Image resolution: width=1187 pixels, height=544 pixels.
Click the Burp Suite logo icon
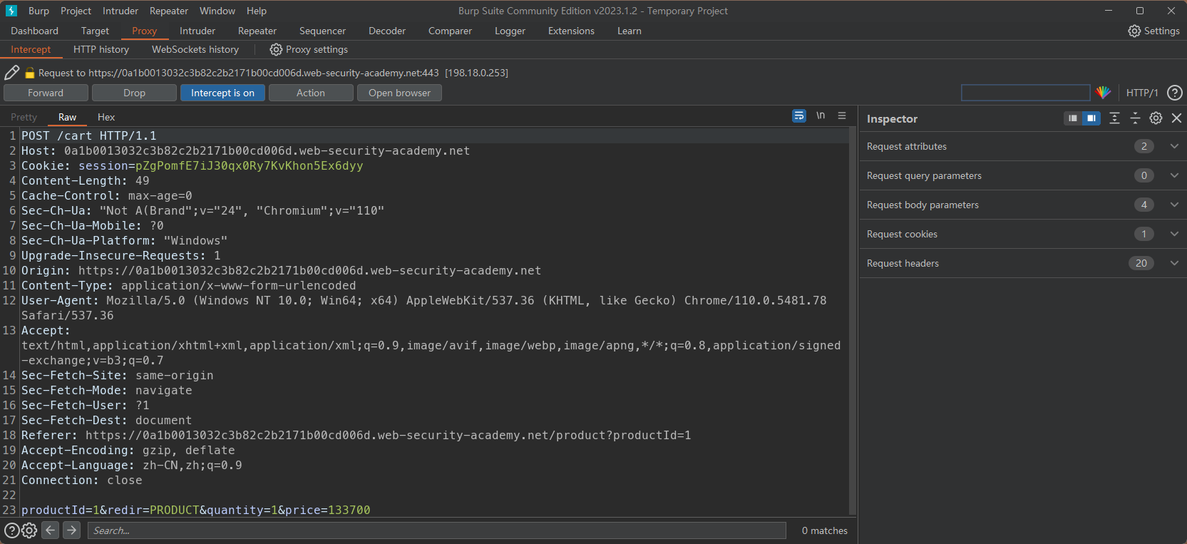coord(11,11)
